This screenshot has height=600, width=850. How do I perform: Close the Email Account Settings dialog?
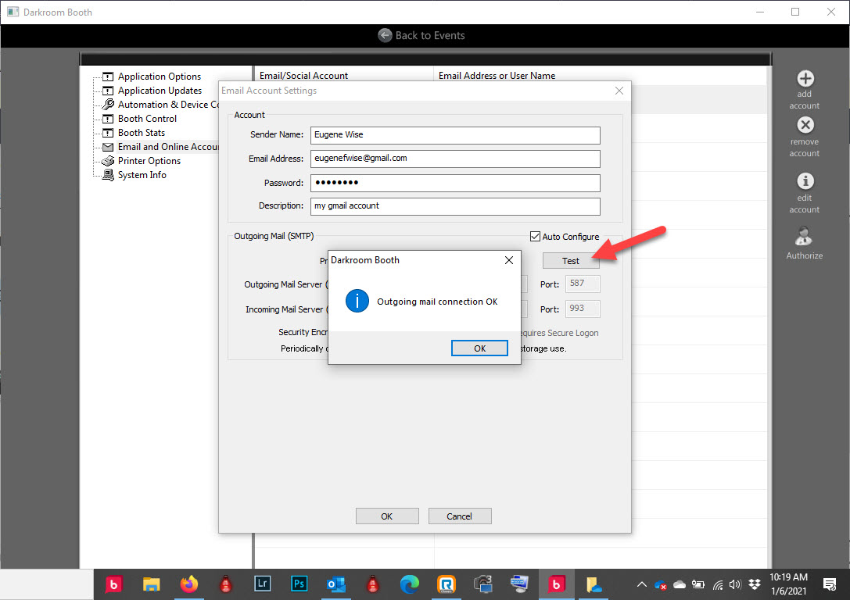[x=619, y=91]
